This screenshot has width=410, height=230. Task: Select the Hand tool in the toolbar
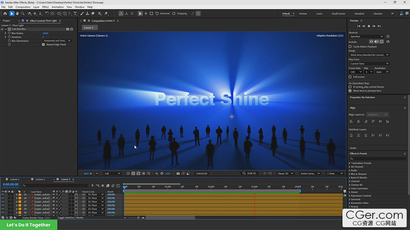click(x=17, y=13)
